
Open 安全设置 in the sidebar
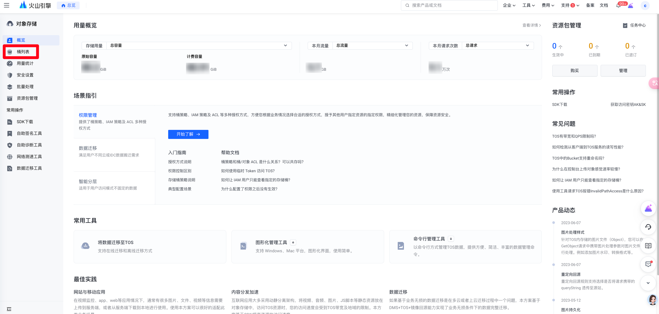pos(25,75)
